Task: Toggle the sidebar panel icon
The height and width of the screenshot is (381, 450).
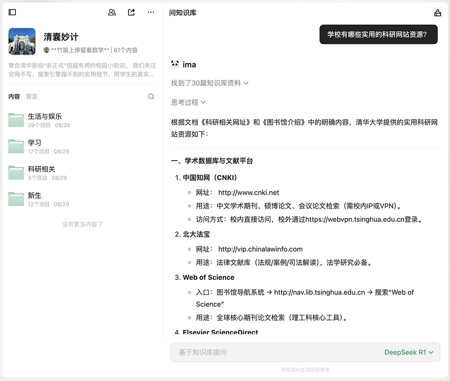Action: 12,13
